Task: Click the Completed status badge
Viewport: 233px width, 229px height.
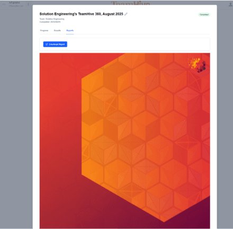Action: point(204,15)
